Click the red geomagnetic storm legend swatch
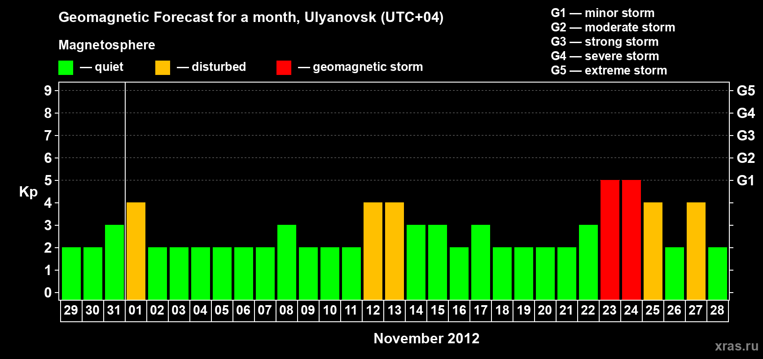763x359 pixels. coord(284,68)
